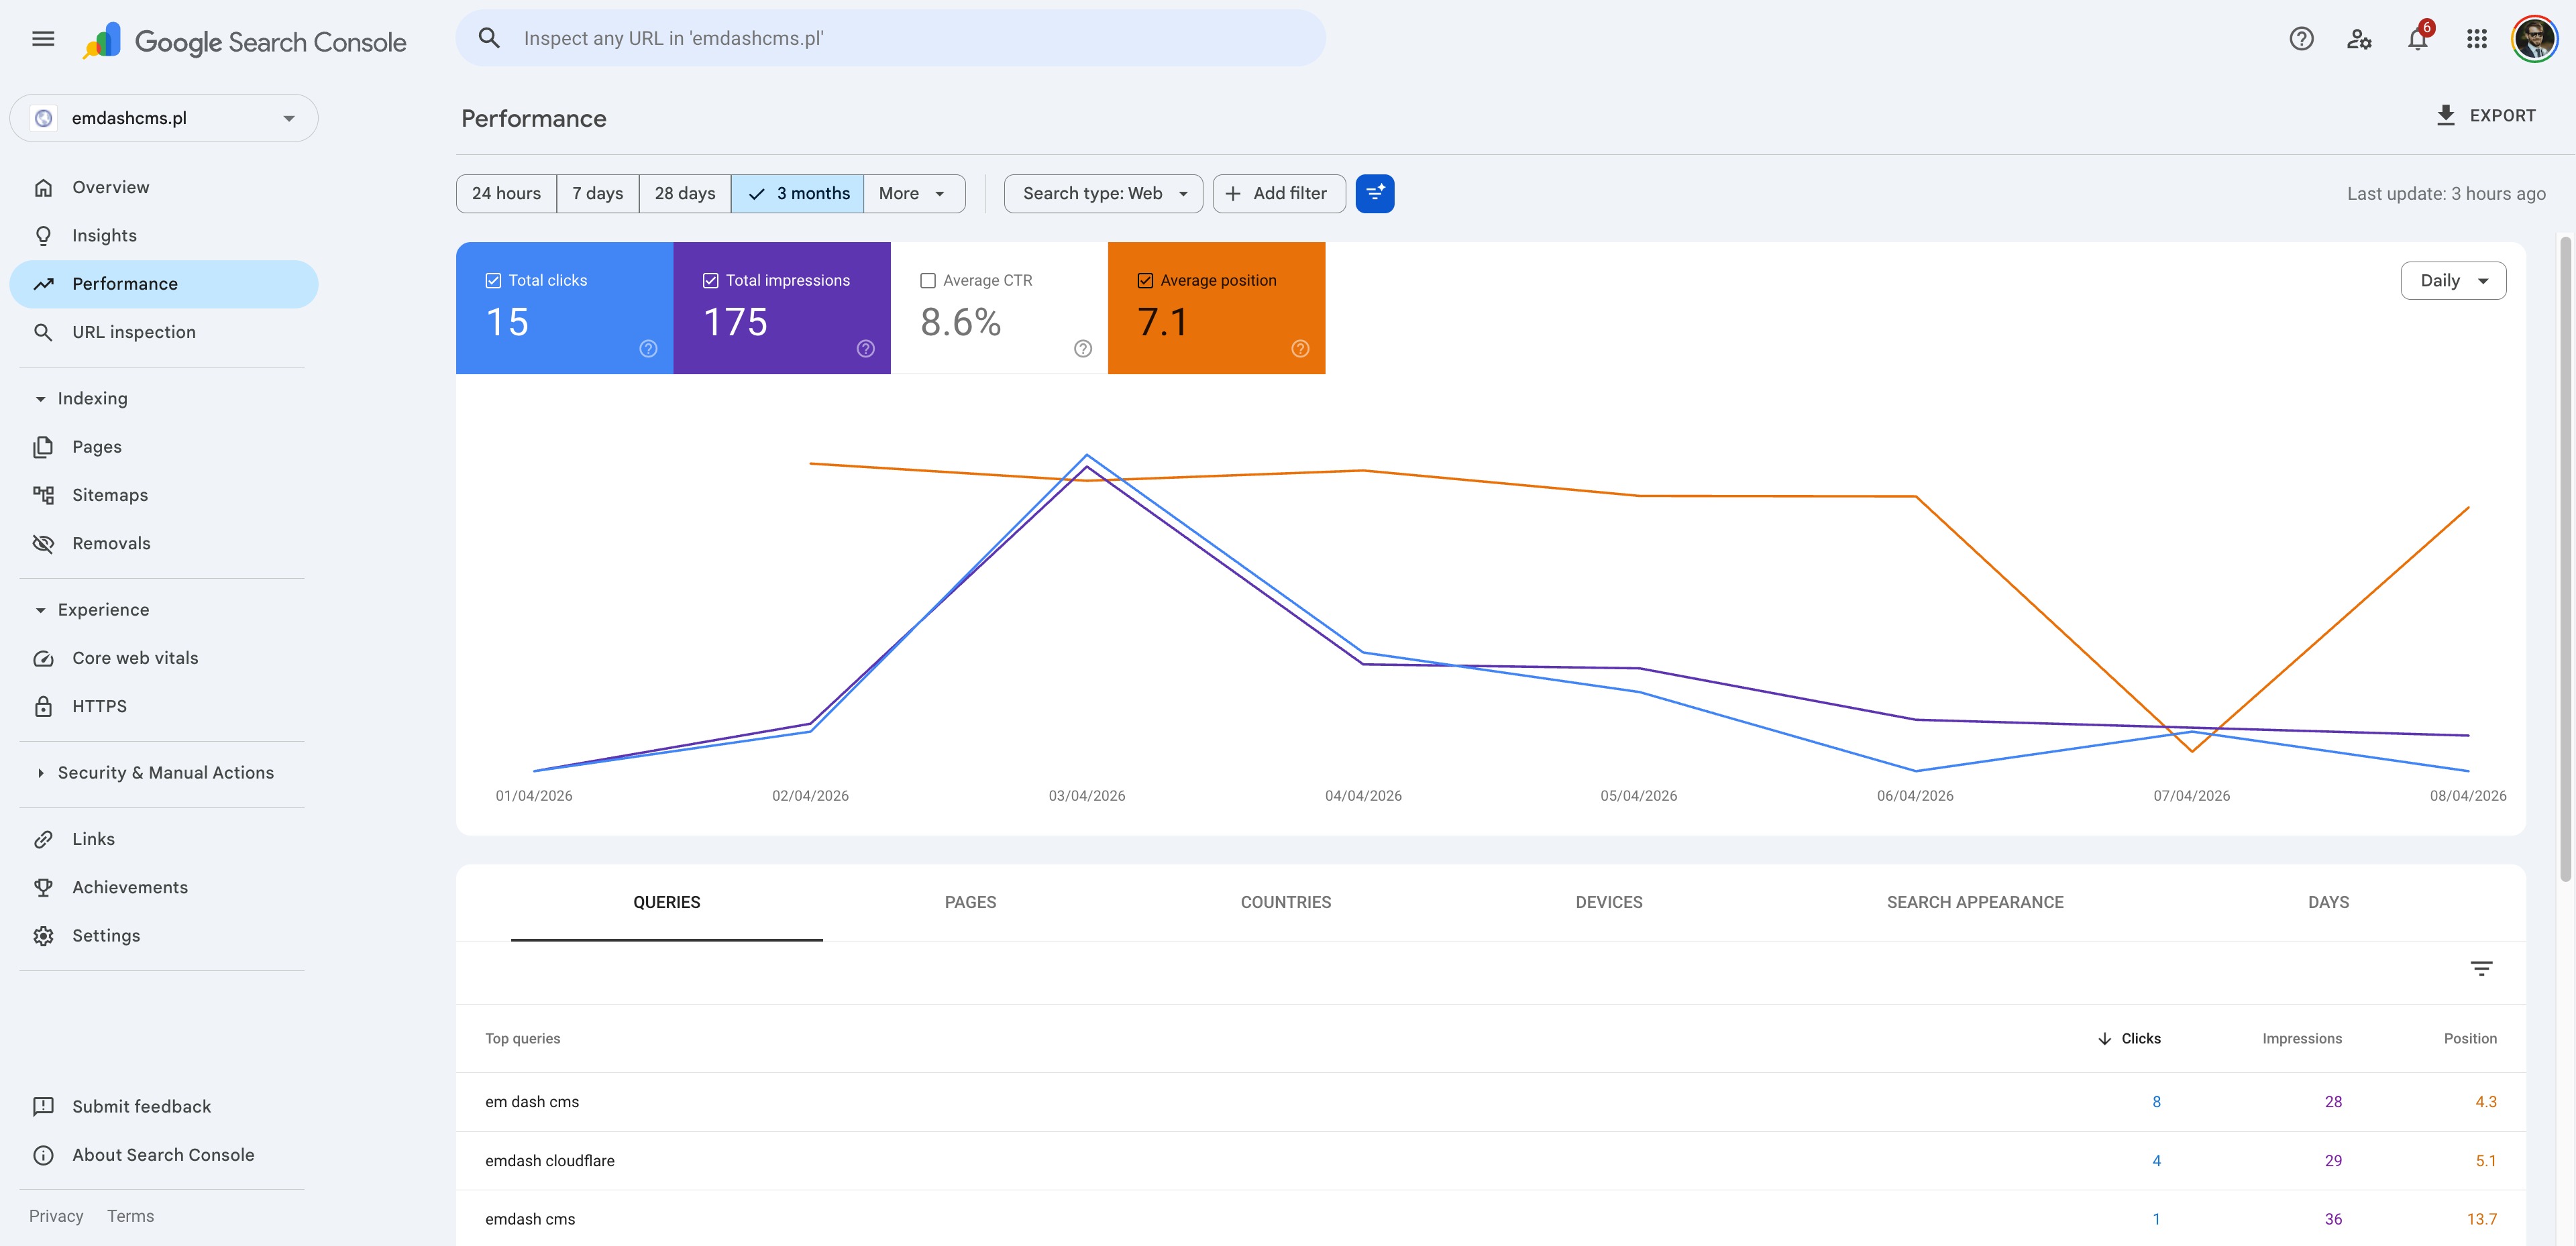
Task: Open the Daily granularity dropdown
Action: 2452,280
